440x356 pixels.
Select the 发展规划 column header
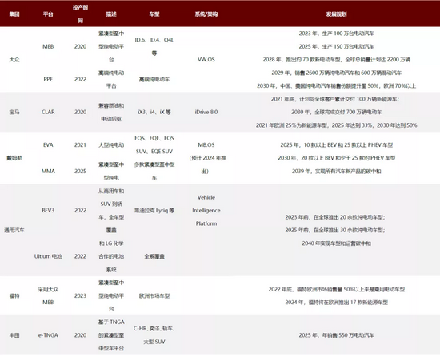pos(337,14)
